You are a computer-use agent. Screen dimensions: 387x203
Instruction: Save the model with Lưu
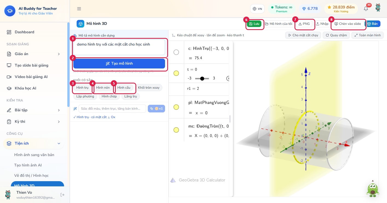tap(254, 24)
